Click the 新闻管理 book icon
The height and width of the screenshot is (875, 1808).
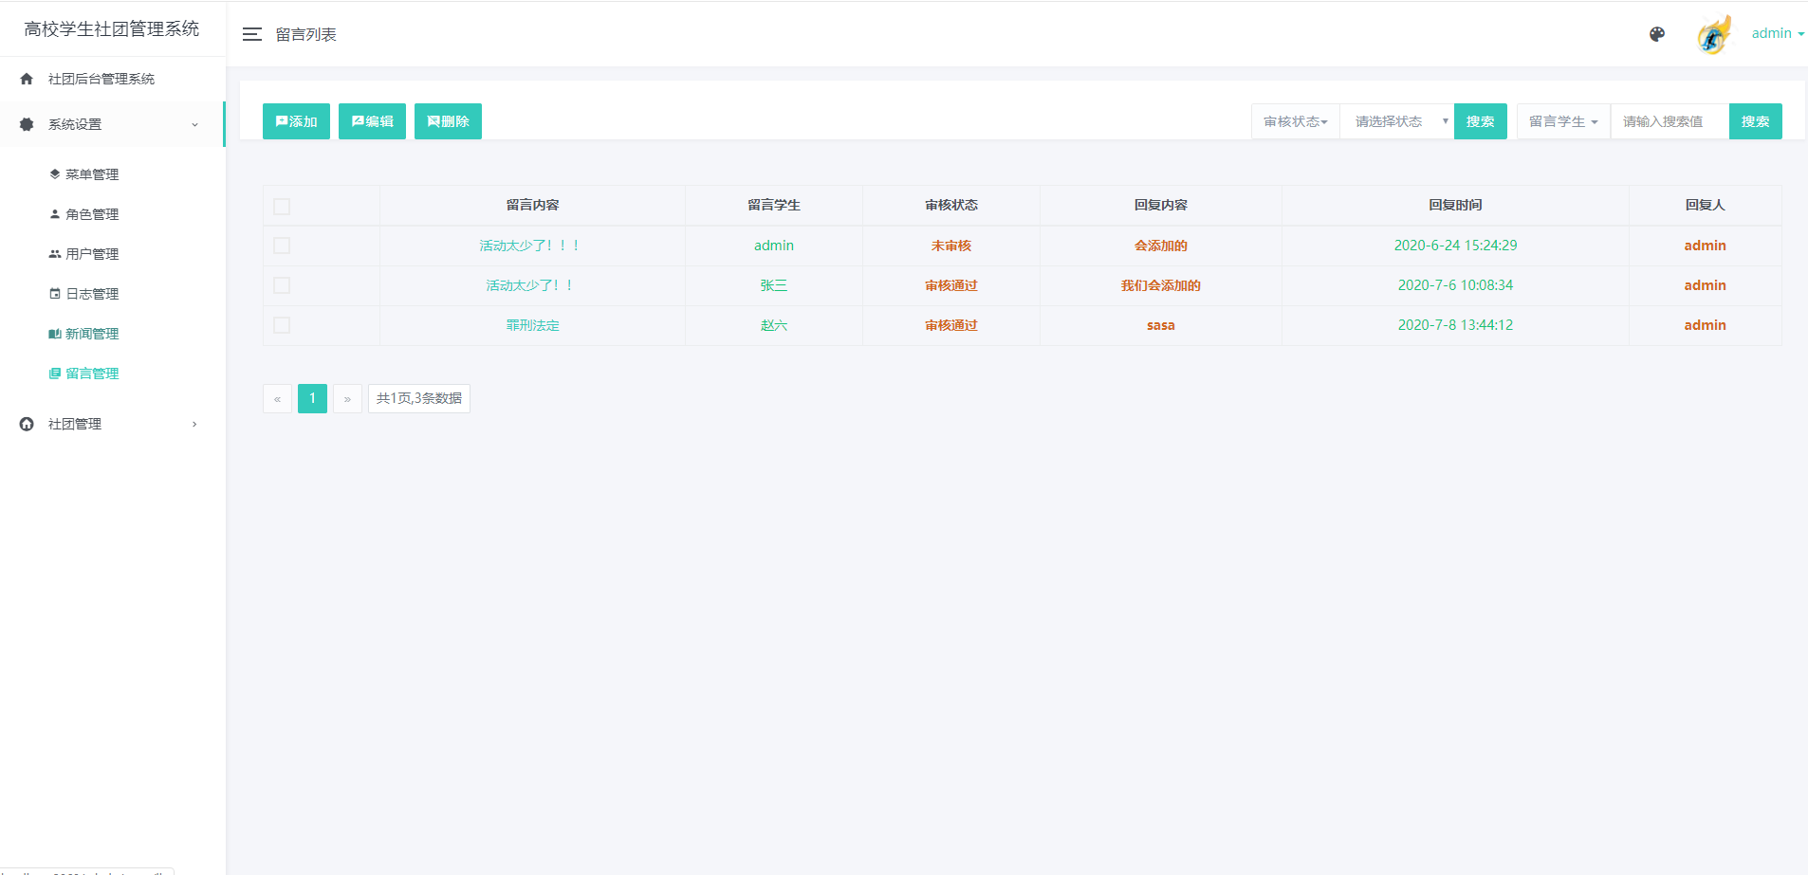(x=55, y=333)
